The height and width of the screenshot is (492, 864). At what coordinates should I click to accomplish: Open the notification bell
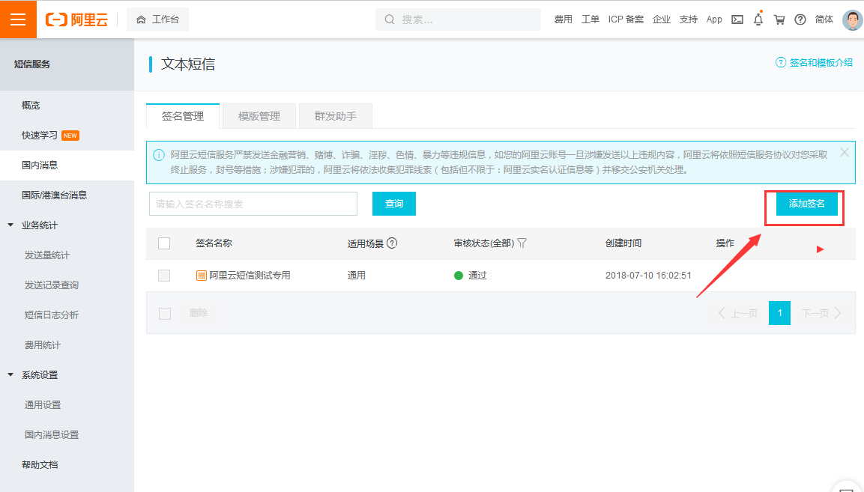pos(758,19)
